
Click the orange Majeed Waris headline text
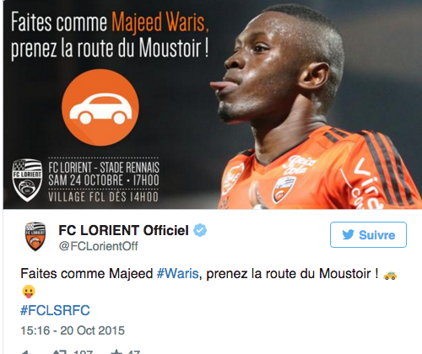click(x=160, y=23)
